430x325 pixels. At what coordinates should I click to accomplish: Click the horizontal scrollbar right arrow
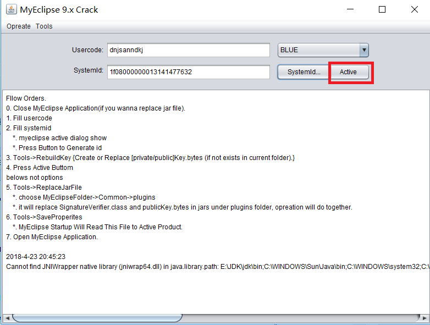pyautogui.click(x=425, y=318)
